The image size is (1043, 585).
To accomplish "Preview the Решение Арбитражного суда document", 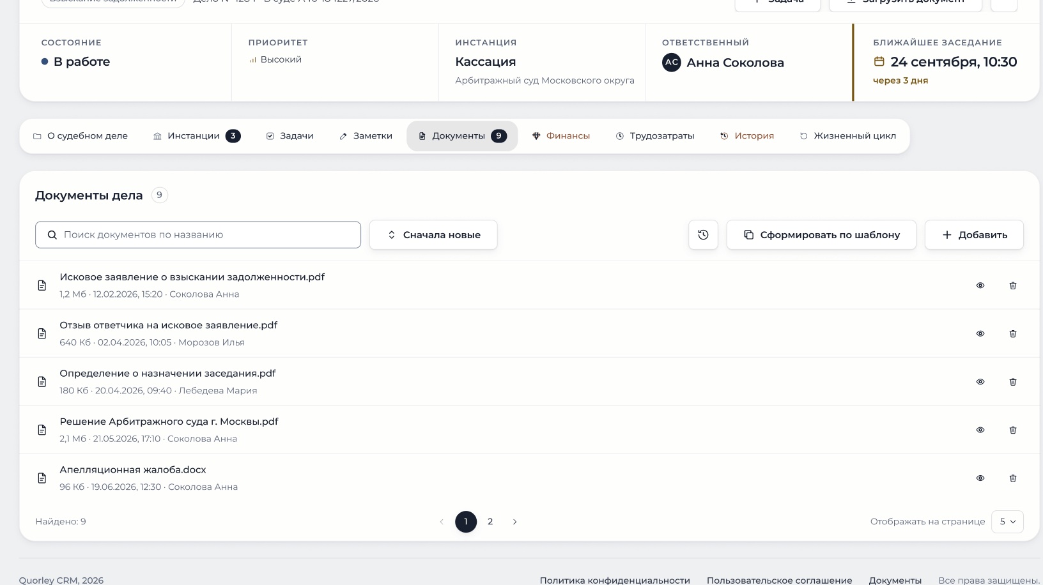I will (x=980, y=430).
